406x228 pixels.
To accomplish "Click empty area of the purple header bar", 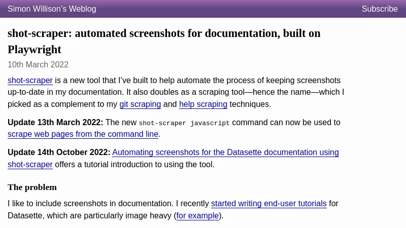I will [x=228, y=9].
